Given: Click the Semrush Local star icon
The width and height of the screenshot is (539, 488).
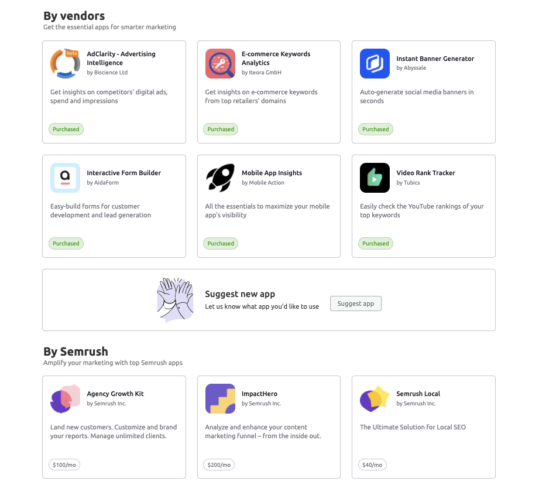Looking at the screenshot, I should coord(375,398).
